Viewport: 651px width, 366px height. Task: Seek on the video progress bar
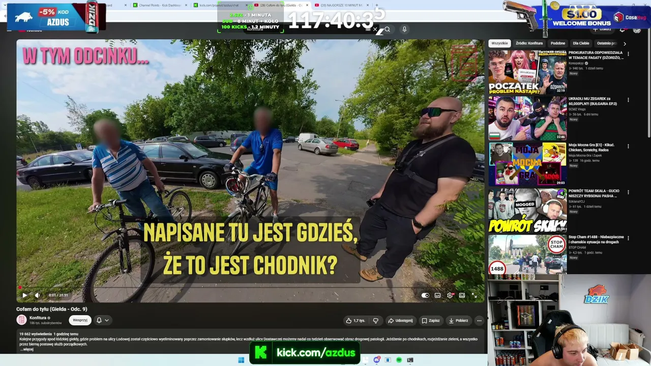click(x=250, y=288)
